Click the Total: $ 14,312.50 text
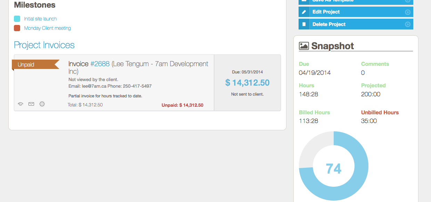 85,105
